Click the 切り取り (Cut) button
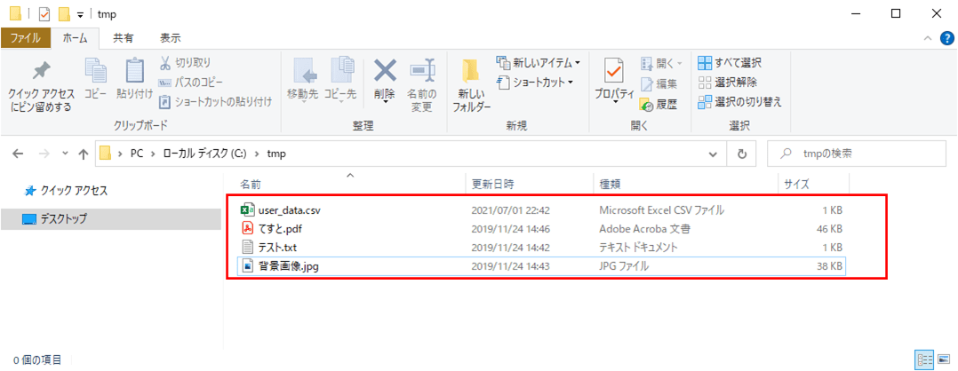 coord(185,63)
